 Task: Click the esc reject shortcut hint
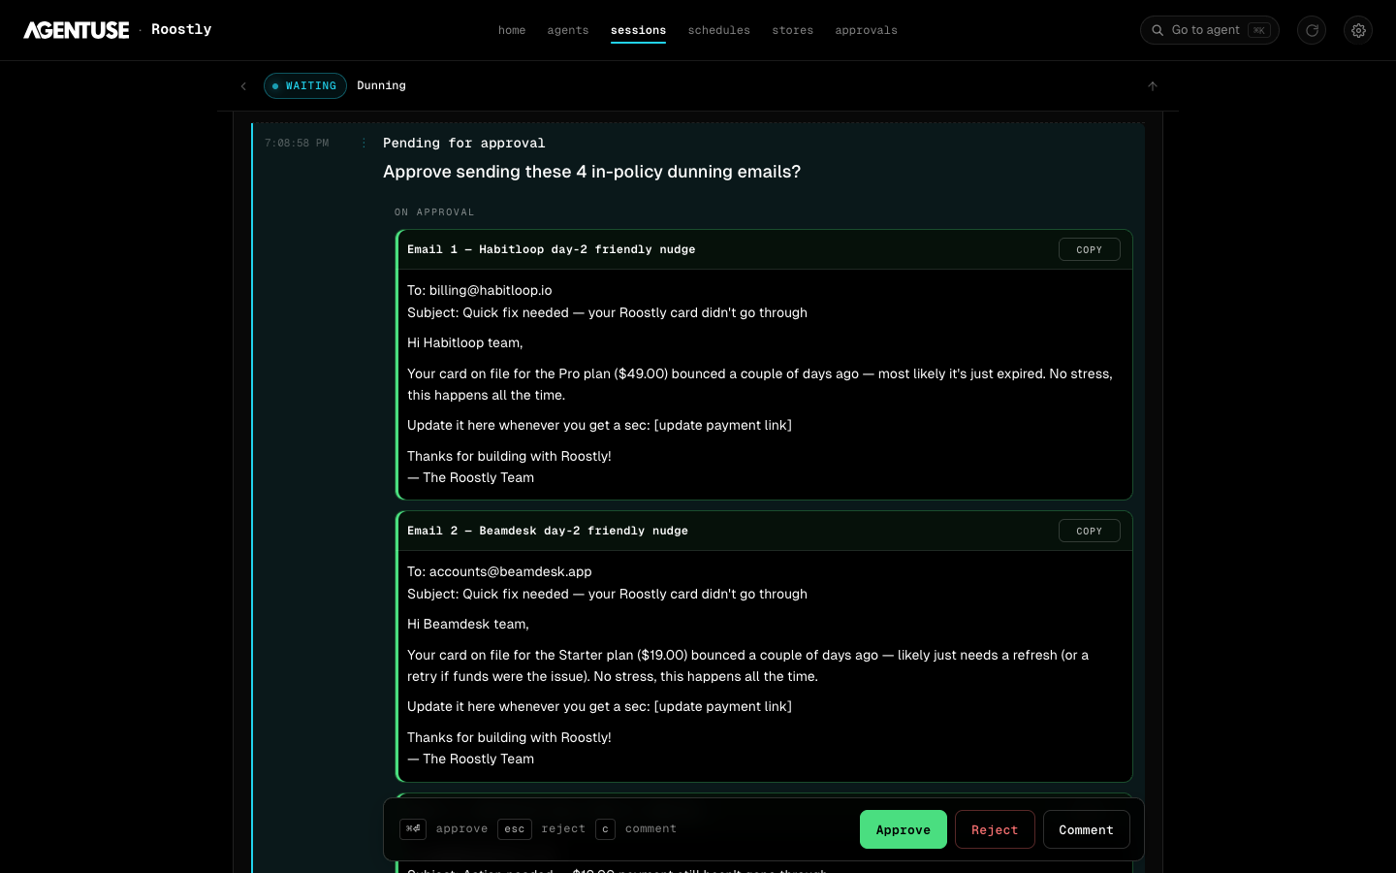pyautogui.click(x=542, y=828)
